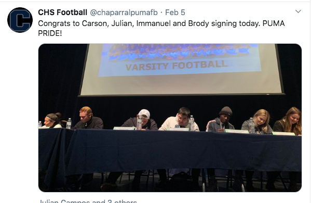This screenshot has width=312, height=203.
Task: Open the Feb 5 tweet timestamp
Action: click(175, 12)
